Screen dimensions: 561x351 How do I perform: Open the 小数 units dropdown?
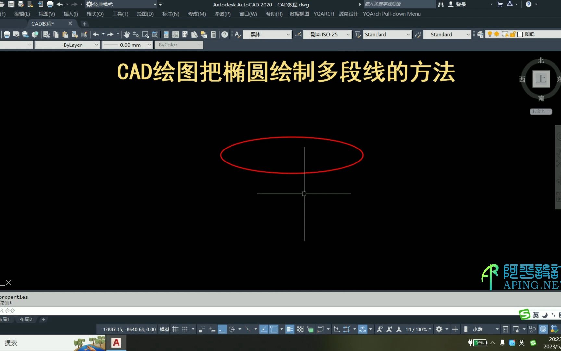coord(497,329)
